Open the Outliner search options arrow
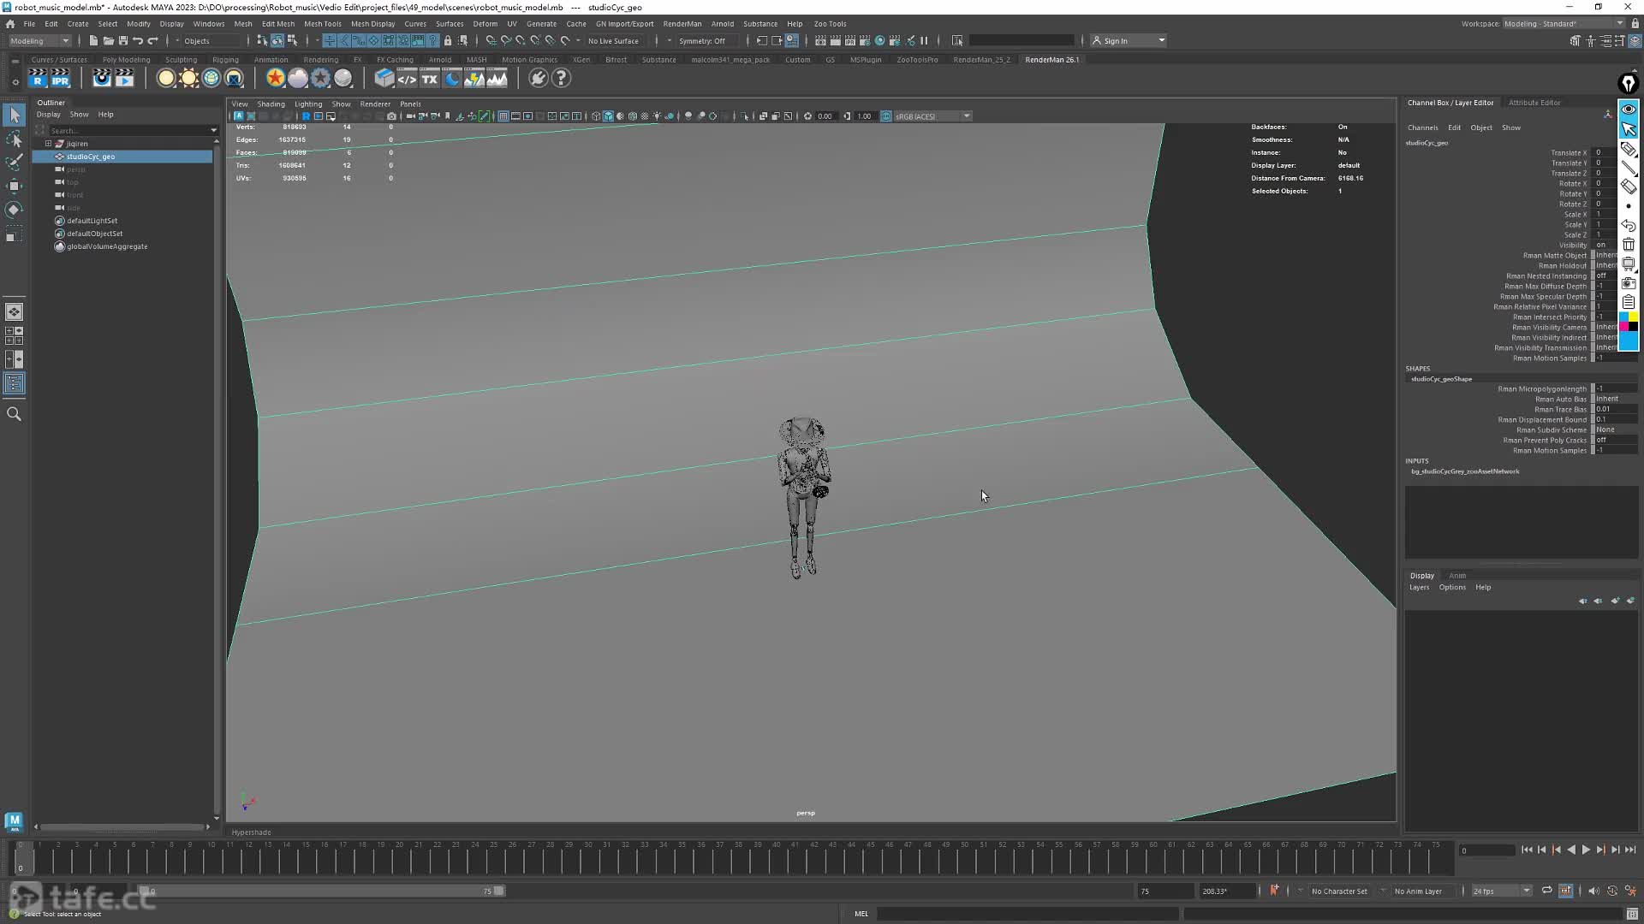 213,131
